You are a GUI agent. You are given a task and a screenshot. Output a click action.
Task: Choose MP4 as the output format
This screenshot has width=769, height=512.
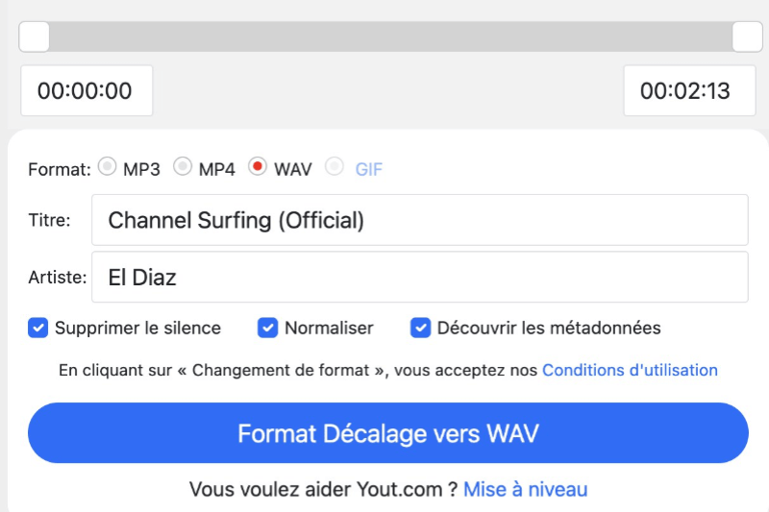[183, 167]
